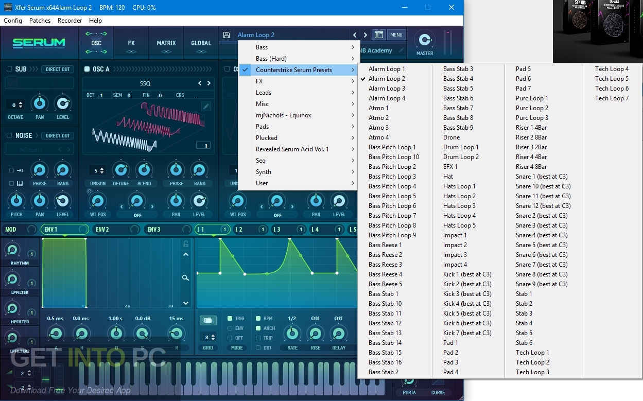This screenshot has width=643, height=401.
Task: Open the Recorder menu
Action: point(70,21)
